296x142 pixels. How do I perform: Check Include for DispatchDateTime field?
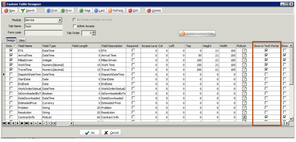tap(11, 74)
